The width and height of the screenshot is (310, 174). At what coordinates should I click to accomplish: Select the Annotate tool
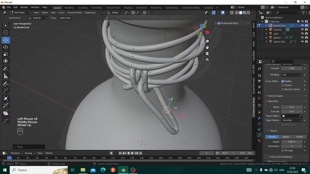coord(5,69)
